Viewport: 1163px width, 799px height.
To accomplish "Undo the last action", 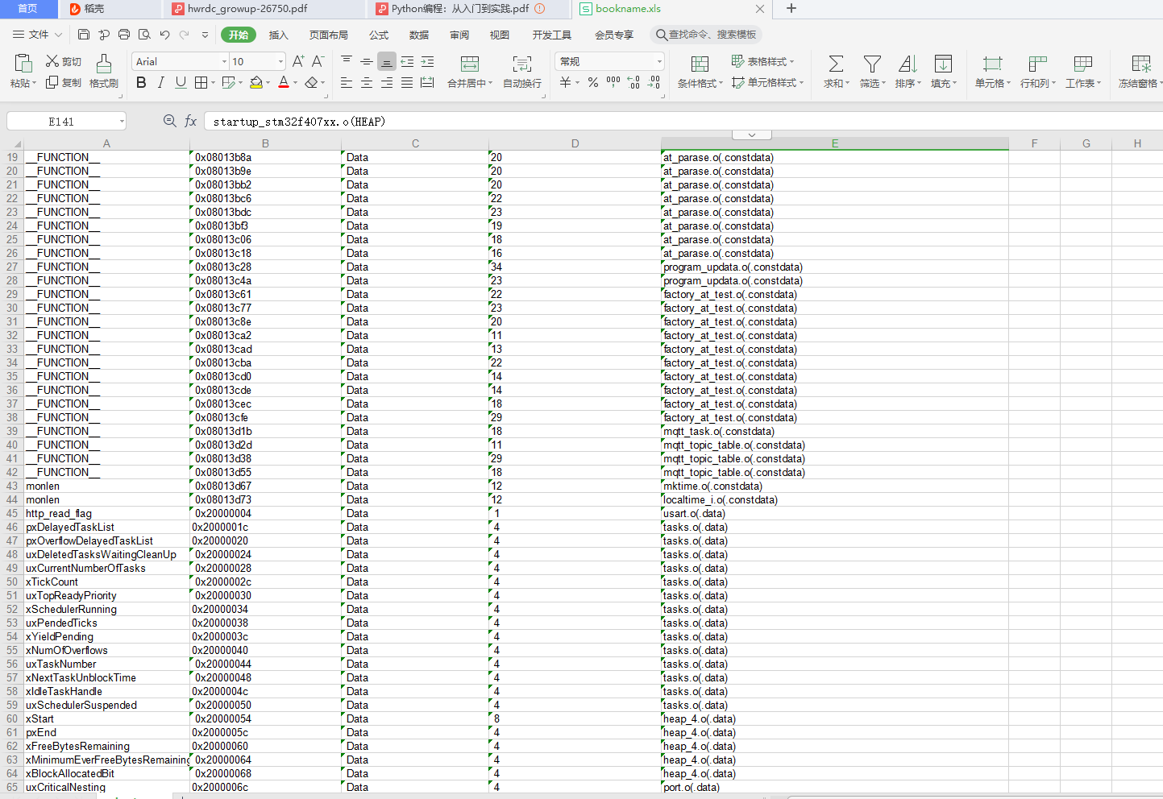I will 165,35.
